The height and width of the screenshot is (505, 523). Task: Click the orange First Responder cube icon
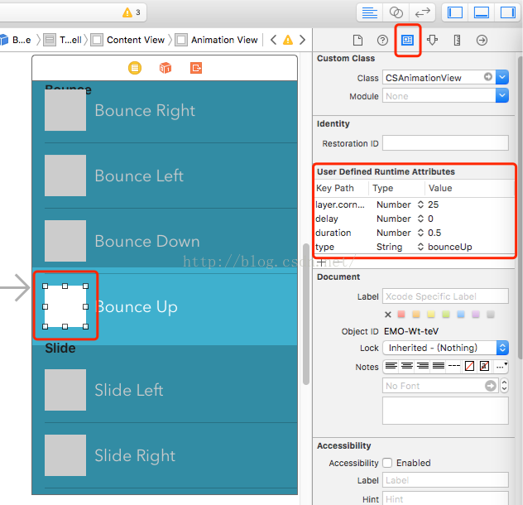[x=166, y=68]
